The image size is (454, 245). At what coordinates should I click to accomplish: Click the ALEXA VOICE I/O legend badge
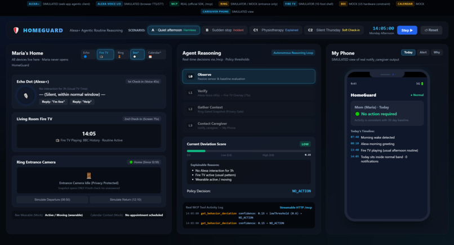pos(109,4)
